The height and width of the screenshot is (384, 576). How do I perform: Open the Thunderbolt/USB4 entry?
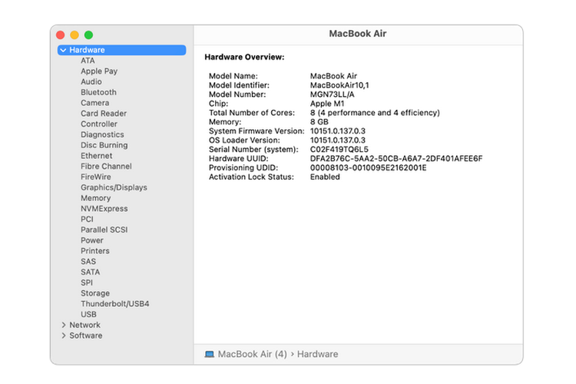coord(114,304)
